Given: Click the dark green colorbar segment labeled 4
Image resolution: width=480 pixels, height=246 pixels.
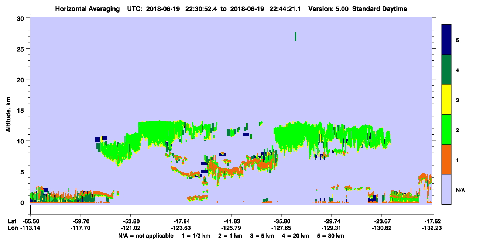Looking at the screenshot, I should coord(446,70).
